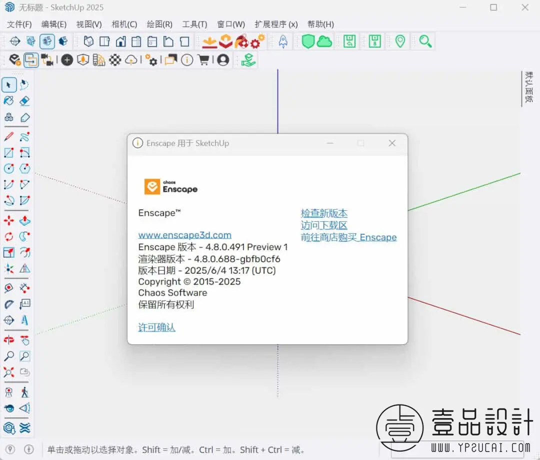This screenshot has width=540, height=460.
Task: Switch to Iso view house icon
Action: pos(89,41)
